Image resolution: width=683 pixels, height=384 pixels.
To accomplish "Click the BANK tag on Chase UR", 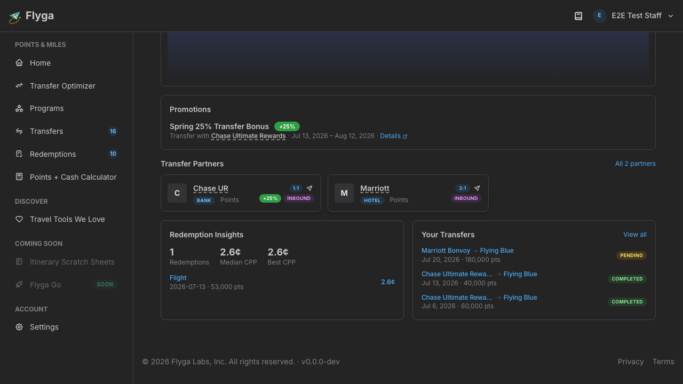I will (x=204, y=201).
